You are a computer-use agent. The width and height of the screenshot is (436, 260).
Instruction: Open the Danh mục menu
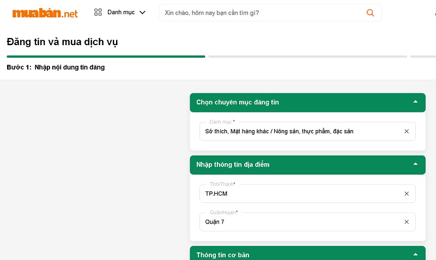tap(120, 12)
